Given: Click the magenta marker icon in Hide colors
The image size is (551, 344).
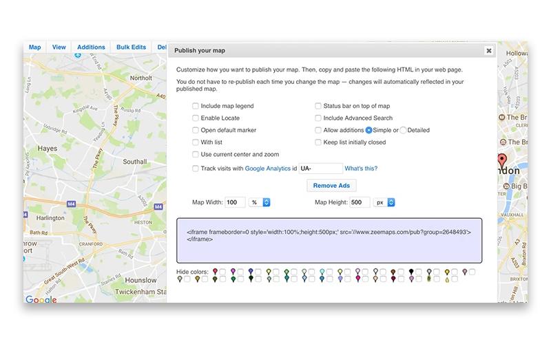Looking at the screenshot, I should pyautogui.click(x=233, y=272).
